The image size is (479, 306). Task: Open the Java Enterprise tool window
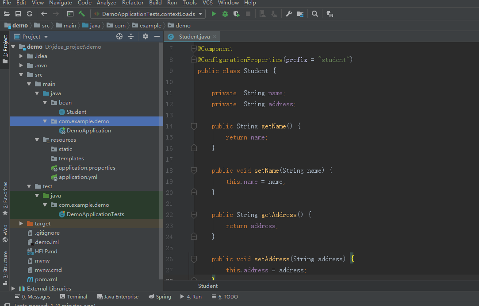(x=118, y=297)
